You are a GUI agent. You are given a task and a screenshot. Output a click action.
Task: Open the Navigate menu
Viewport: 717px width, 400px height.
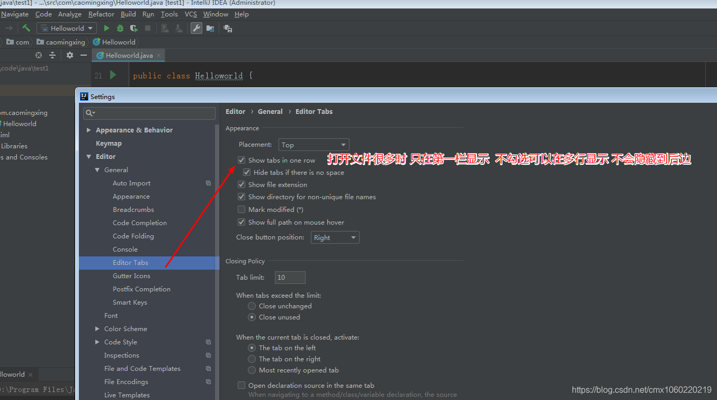tap(14, 14)
